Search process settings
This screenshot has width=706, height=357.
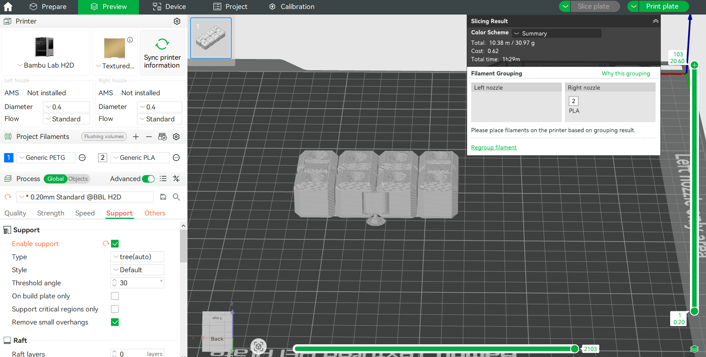click(x=176, y=197)
